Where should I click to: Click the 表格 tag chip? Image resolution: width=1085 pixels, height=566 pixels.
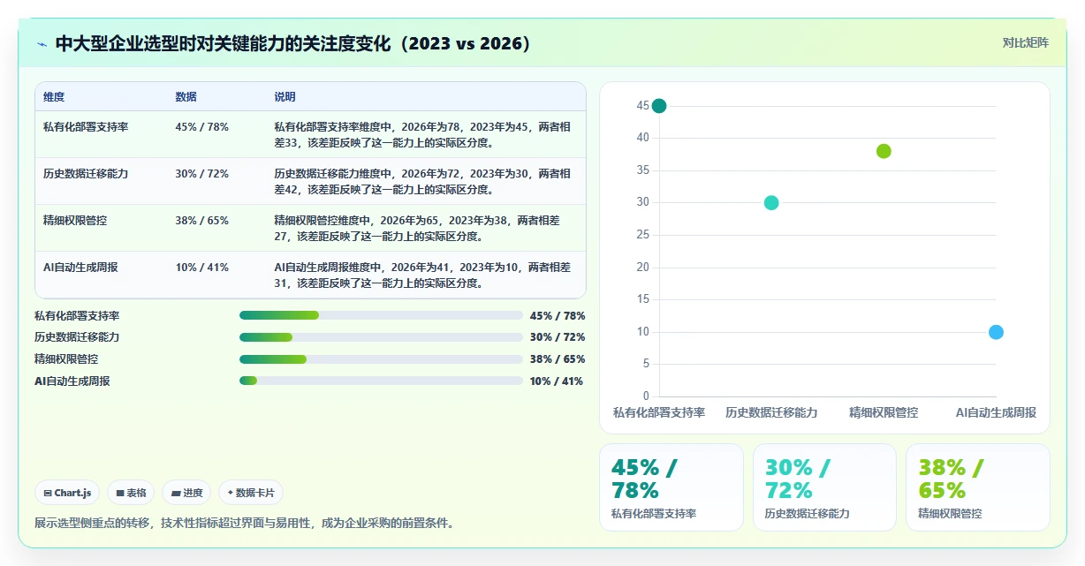coord(132,493)
